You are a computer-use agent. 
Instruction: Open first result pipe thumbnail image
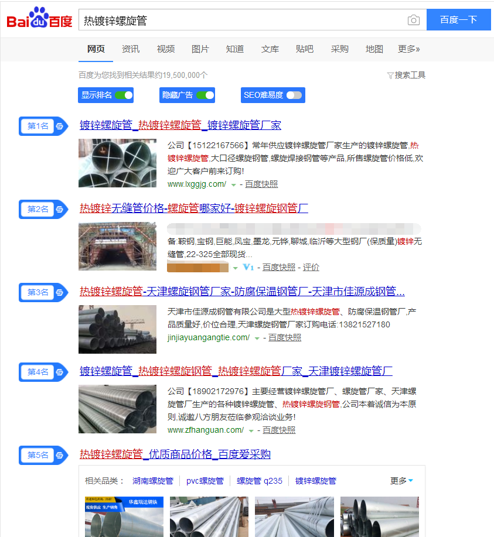[x=117, y=163]
